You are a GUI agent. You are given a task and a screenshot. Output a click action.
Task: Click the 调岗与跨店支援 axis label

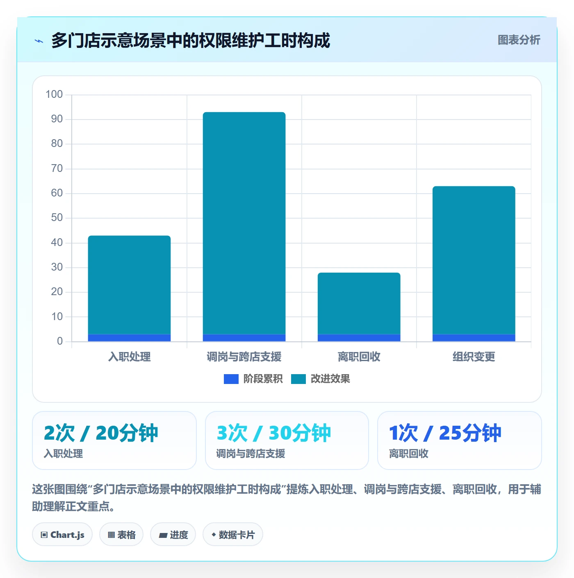[244, 357]
